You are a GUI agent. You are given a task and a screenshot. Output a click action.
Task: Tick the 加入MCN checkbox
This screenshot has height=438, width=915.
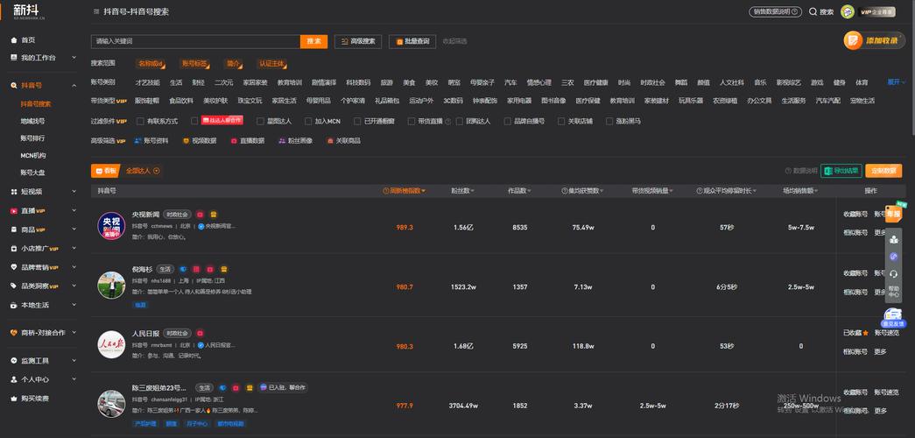309,122
